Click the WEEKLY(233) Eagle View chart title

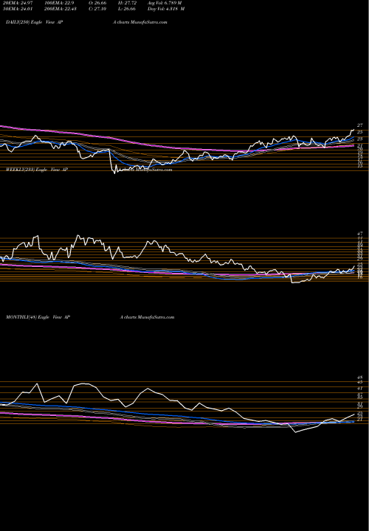tap(37, 170)
